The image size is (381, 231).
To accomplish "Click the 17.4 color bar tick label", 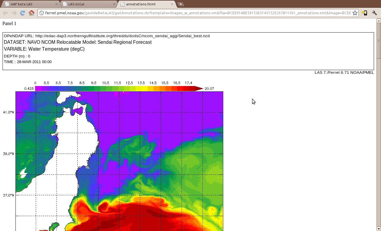I will click(188, 83).
